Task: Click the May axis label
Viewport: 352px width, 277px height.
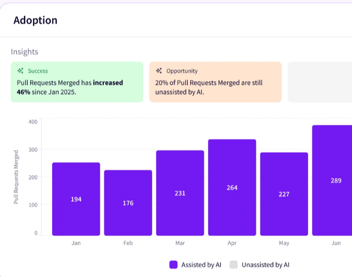Action: point(284,243)
